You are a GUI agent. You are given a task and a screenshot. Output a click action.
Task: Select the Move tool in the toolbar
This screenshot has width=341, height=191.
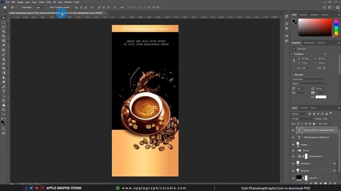point(4,18)
